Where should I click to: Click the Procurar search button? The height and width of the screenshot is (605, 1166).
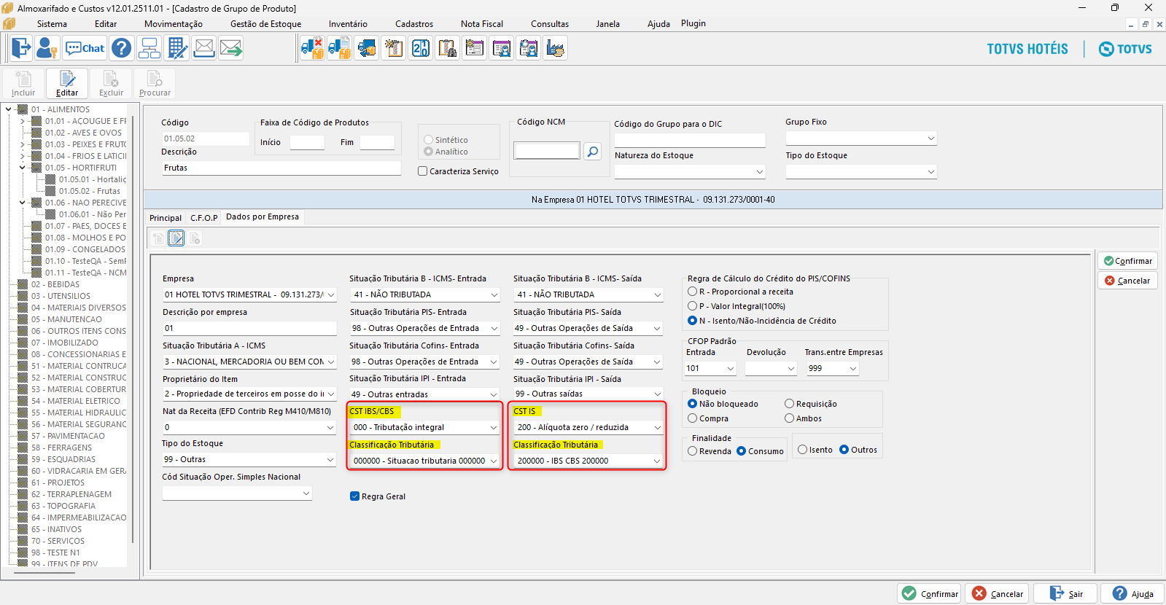pyautogui.click(x=155, y=83)
